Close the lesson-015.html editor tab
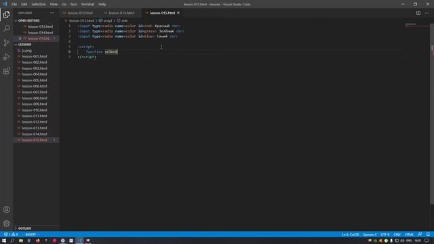This screenshot has width=434, height=244. point(178,13)
